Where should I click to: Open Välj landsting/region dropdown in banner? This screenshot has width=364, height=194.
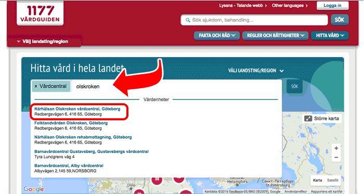click(256, 71)
